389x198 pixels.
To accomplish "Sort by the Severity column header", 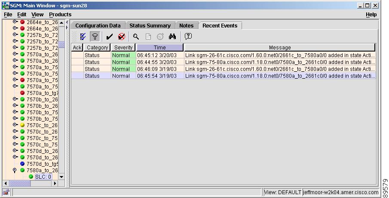I will [123, 48].
